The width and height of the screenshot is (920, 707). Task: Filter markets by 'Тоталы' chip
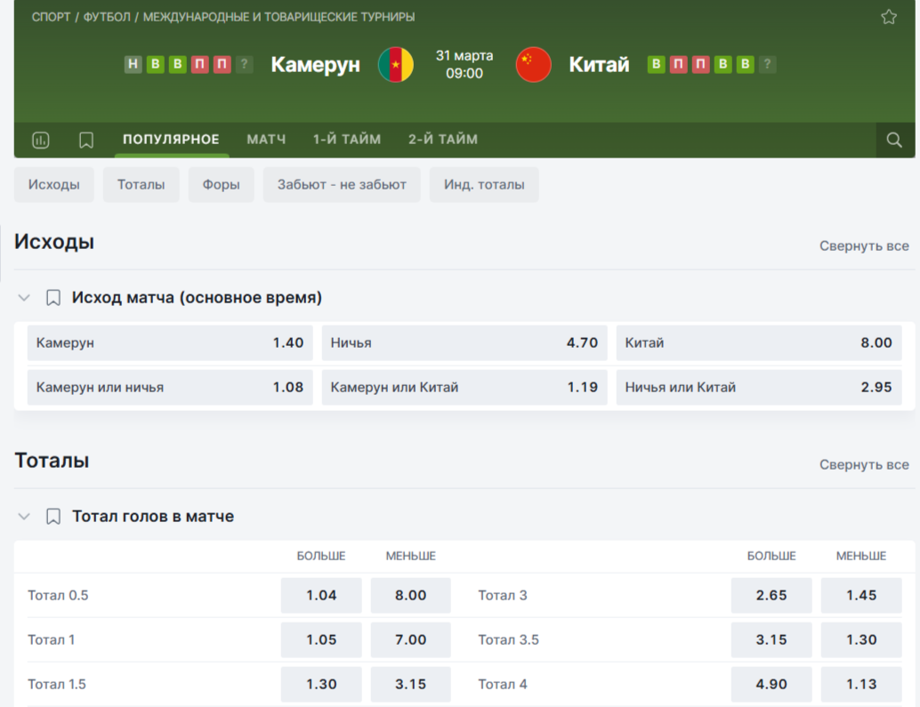[141, 185]
